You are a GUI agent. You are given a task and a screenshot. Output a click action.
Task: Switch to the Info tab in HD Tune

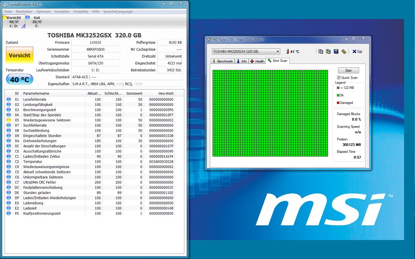(242, 61)
